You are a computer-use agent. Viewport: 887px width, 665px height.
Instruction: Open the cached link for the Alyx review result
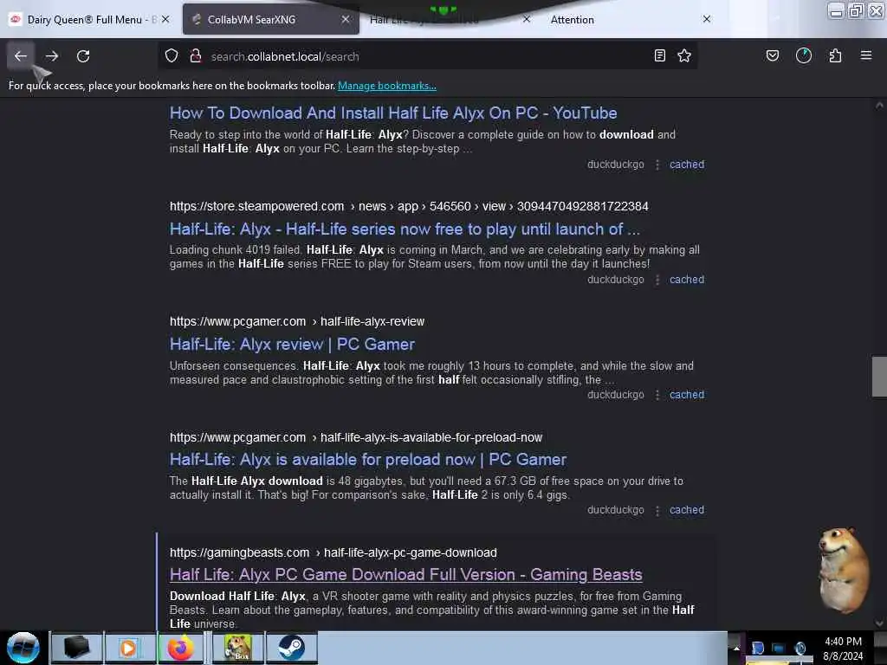[x=687, y=395]
